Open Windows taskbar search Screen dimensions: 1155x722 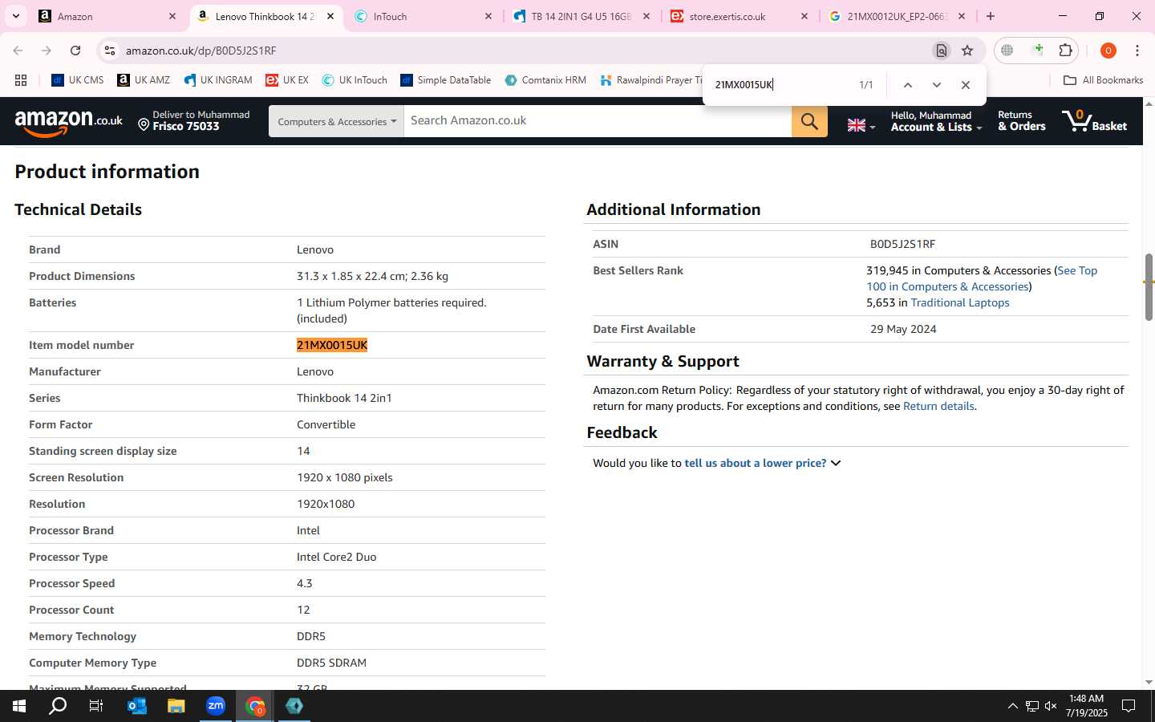point(58,706)
